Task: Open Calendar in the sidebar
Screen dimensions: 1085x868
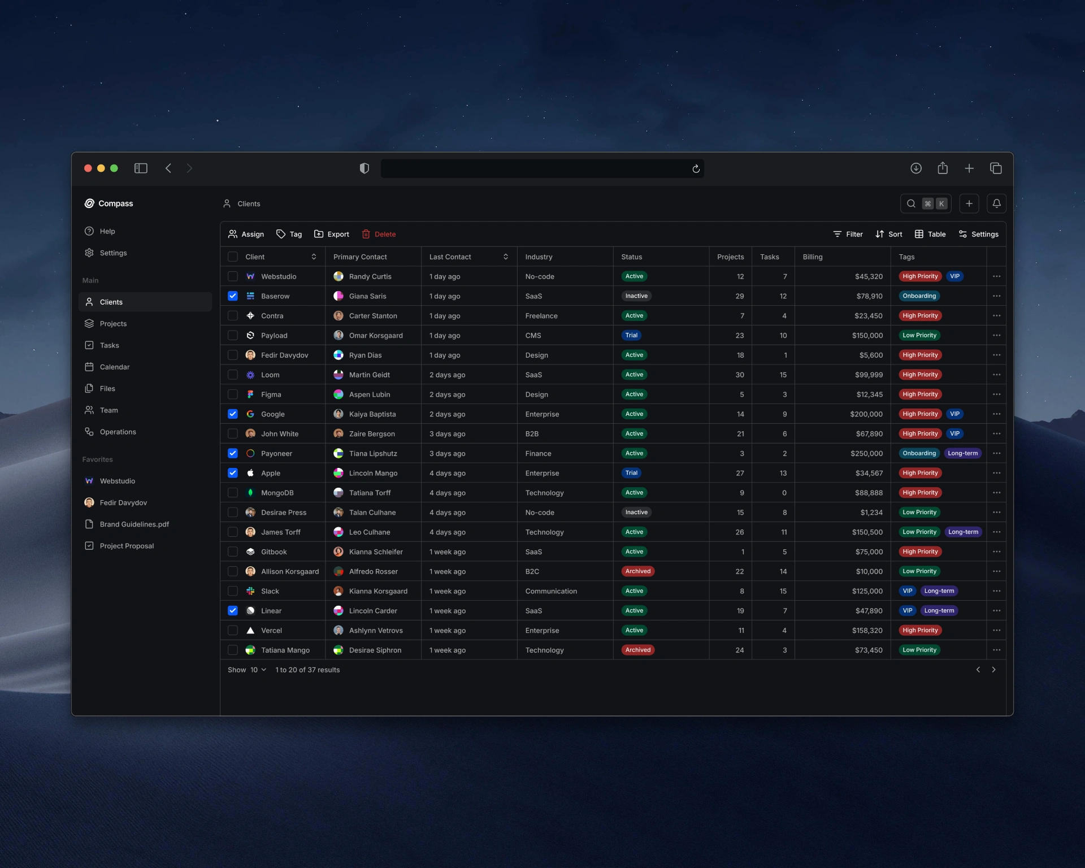Action: 114,367
